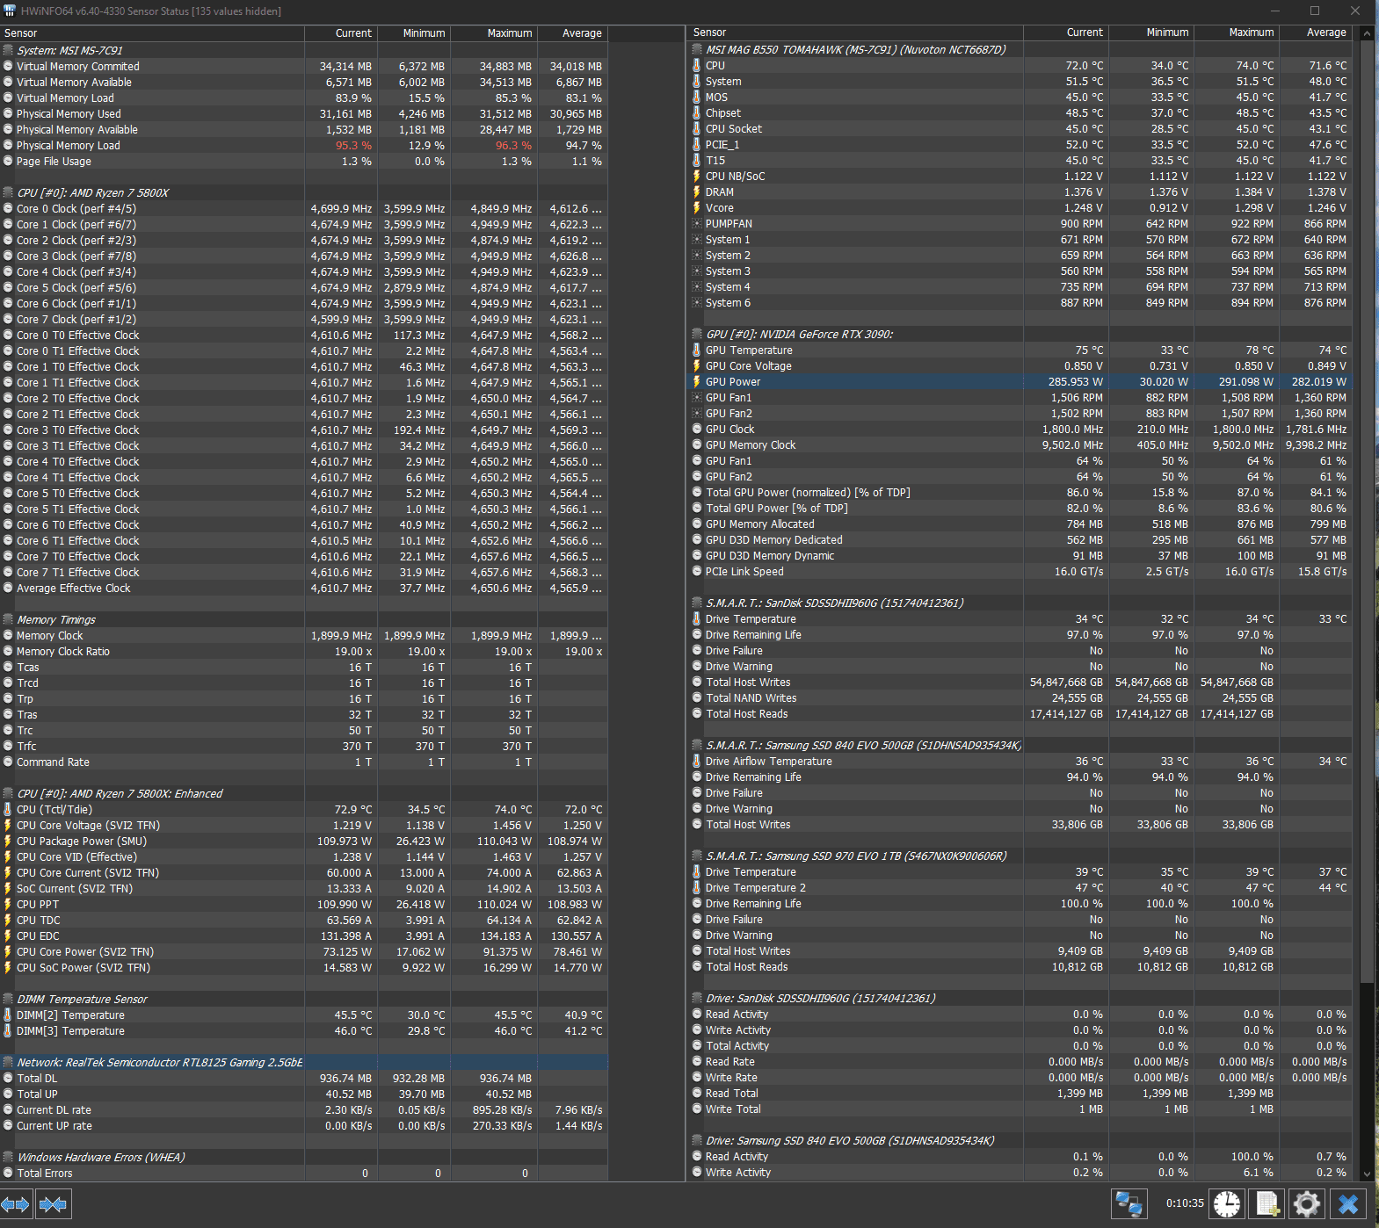
Task: Click the right pane Sensor column header
Action: pos(855,32)
